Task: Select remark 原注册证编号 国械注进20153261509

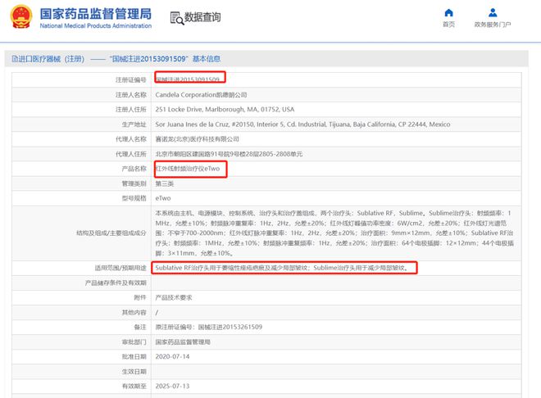Action: pyautogui.click(x=209, y=327)
